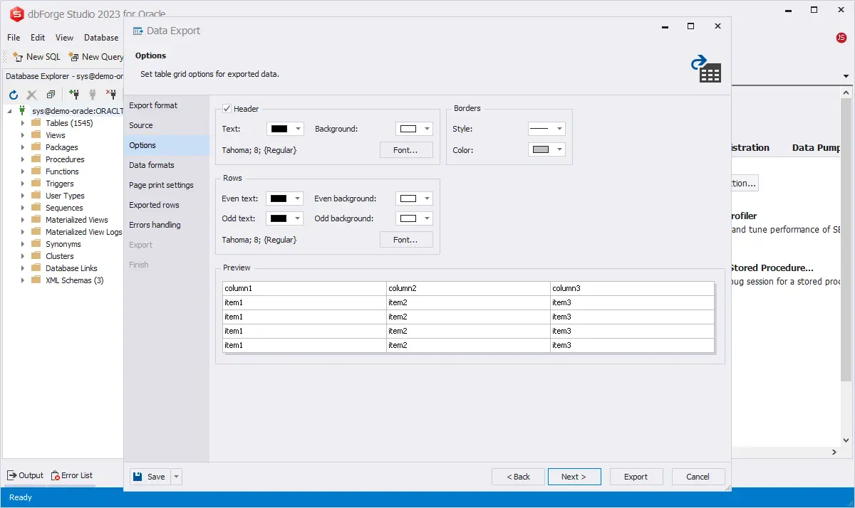Click the New SQL toolbar icon
This screenshot has width=855, height=508.
[18, 57]
